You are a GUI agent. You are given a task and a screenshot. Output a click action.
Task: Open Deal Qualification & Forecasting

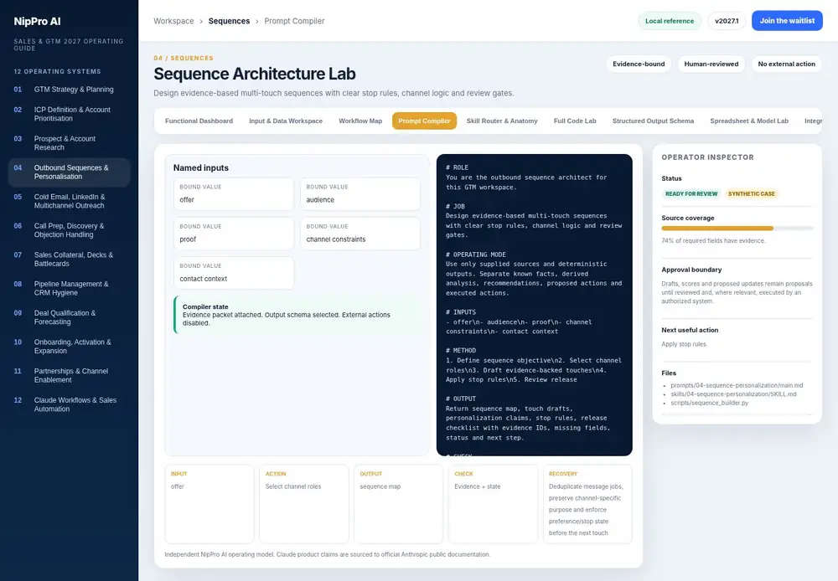pos(69,317)
